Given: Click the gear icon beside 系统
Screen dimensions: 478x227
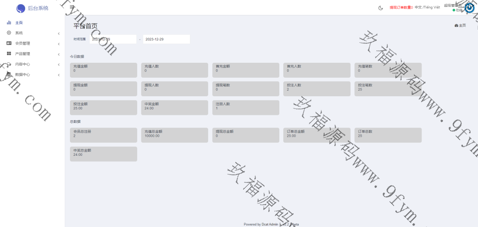Looking at the screenshot, I should pyautogui.click(x=9, y=33).
